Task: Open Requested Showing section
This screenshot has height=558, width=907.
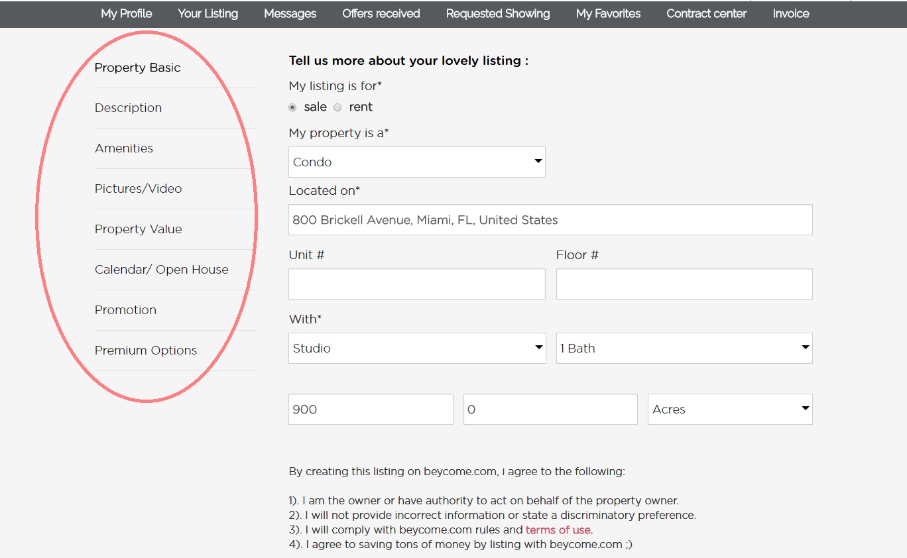Action: tap(498, 13)
